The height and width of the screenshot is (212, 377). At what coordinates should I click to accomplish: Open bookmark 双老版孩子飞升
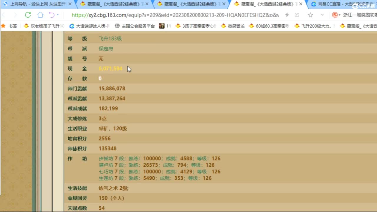pyautogui.click(x=44, y=26)
